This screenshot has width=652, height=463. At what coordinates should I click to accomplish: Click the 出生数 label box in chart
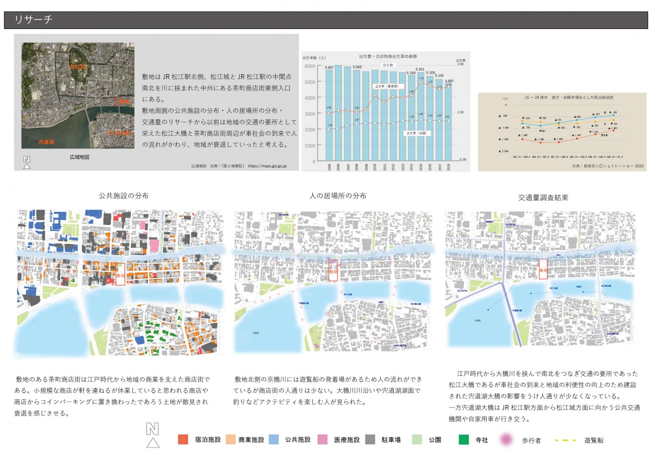click(388, 65)
